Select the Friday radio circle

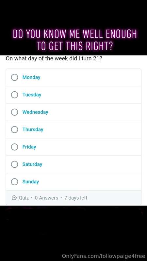(x=14, y=147)
